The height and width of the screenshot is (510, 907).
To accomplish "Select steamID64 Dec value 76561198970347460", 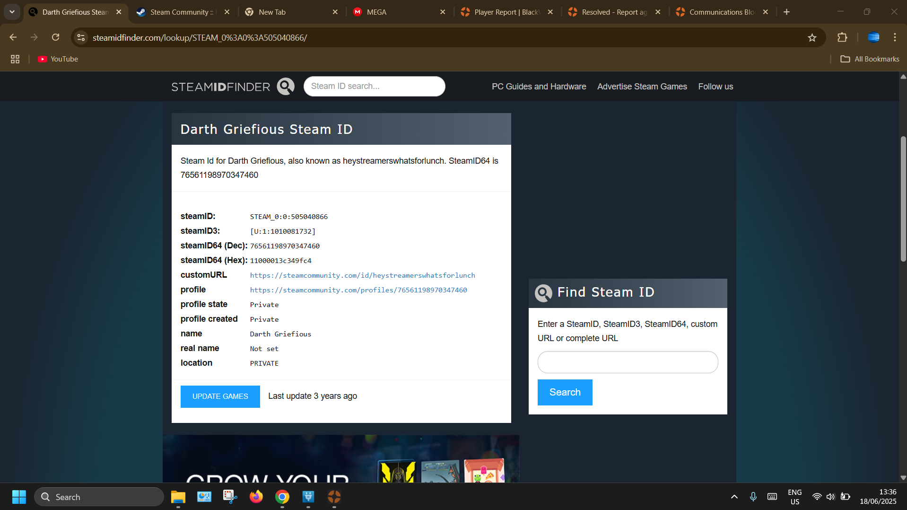I will [285, 246].
